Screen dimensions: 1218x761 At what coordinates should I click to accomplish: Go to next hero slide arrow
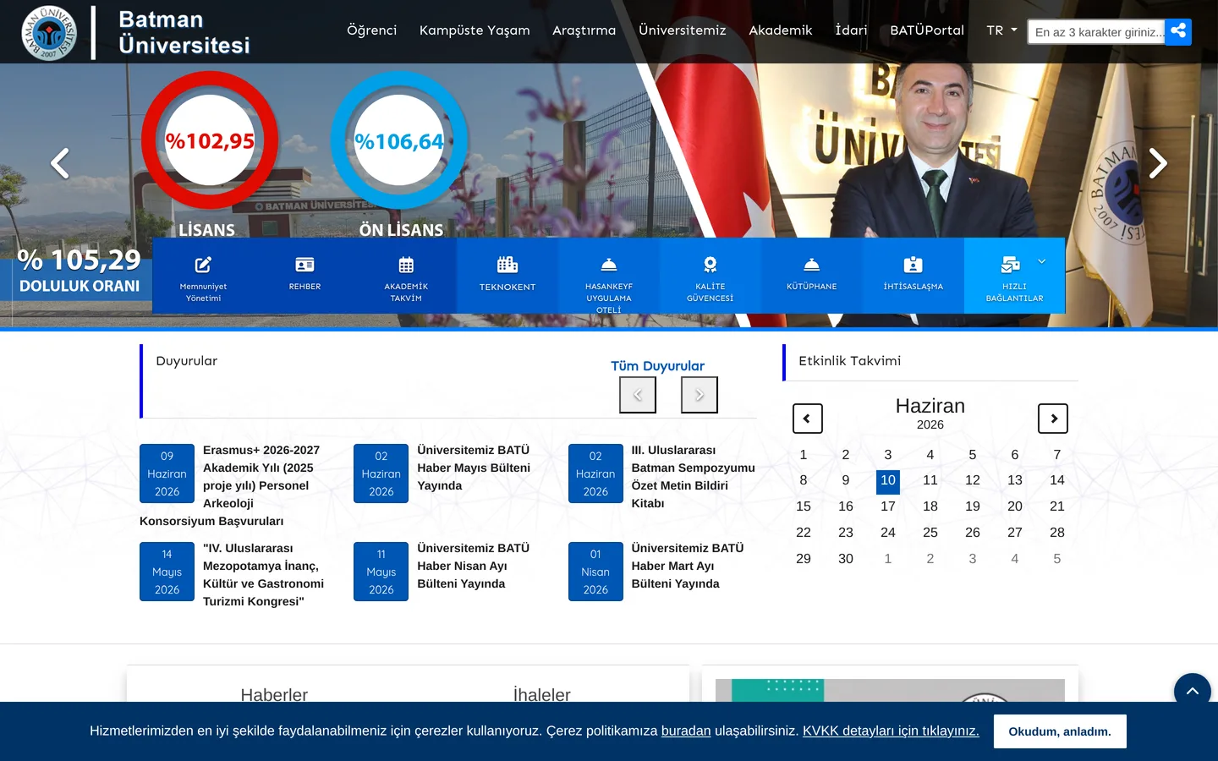coord(1158,163)
